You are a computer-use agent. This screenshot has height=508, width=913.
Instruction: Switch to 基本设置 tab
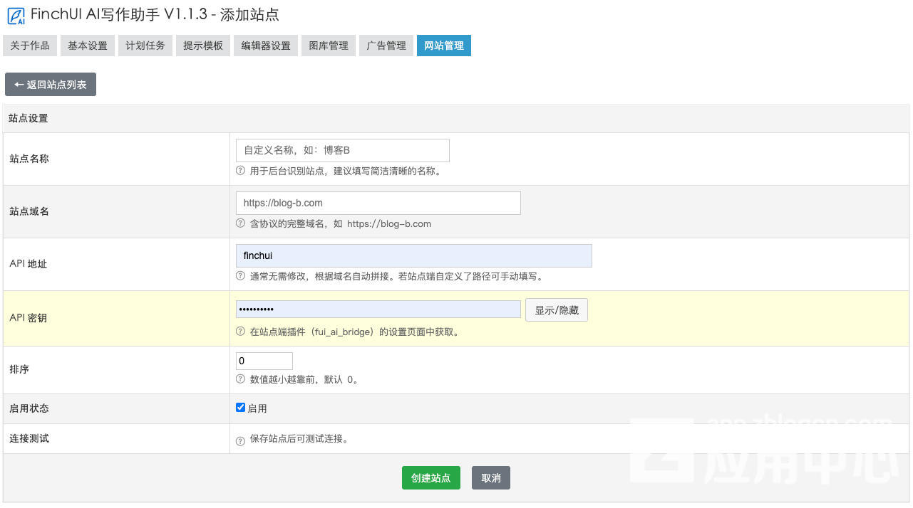[88, 46]
